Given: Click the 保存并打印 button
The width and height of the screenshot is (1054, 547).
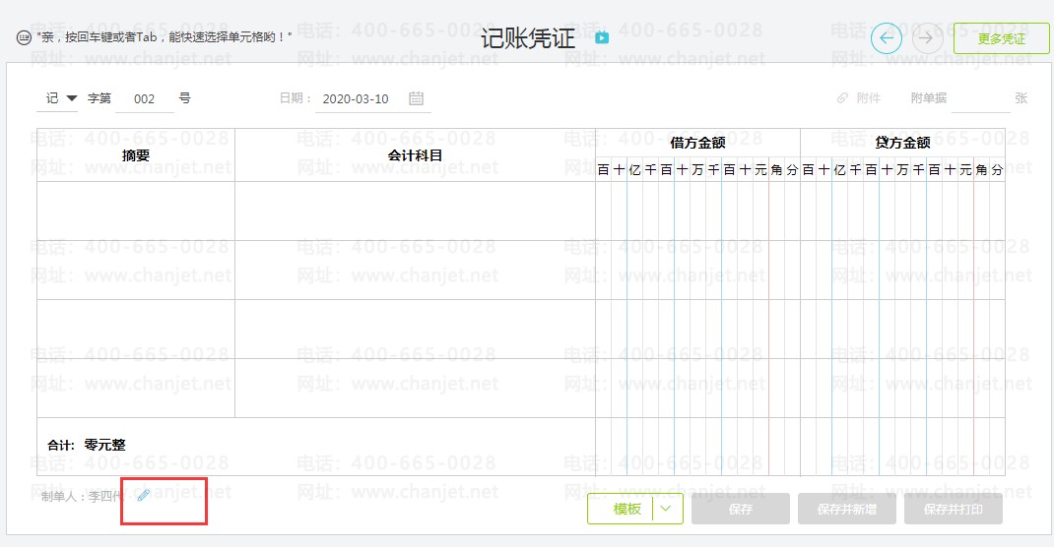Looking at the screenshot, I should point(954,510).
